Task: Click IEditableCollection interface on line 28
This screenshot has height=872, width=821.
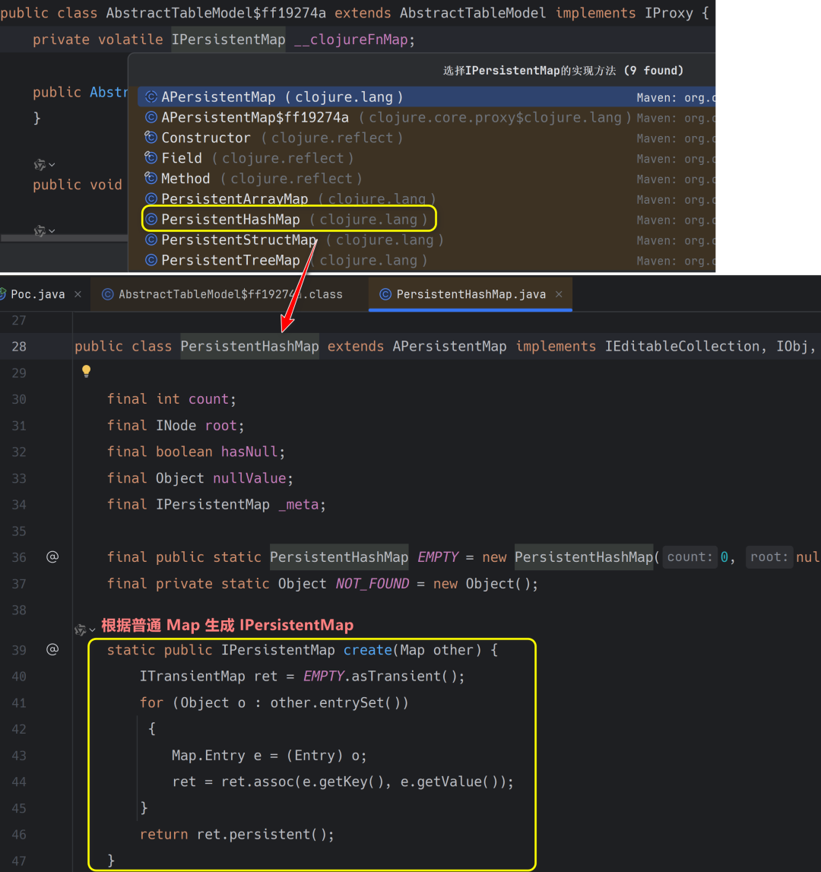Action: tap(682, 347)
